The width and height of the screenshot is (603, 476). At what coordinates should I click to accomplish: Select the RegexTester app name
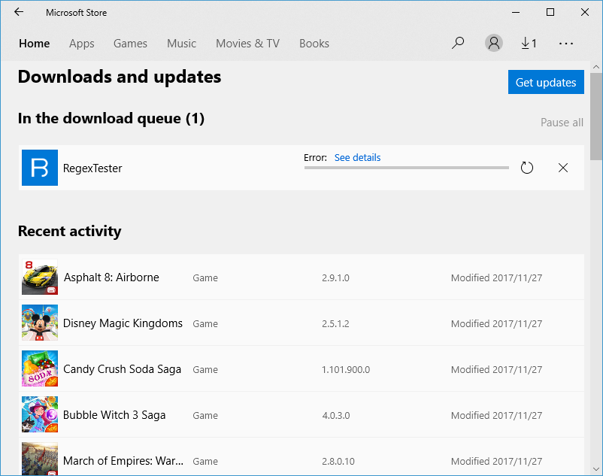point(92,168)
